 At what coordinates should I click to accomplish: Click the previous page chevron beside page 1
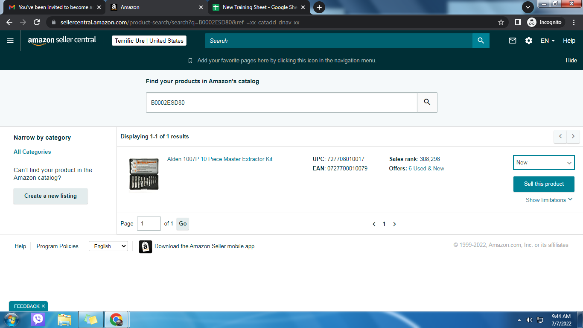(374, 224)
